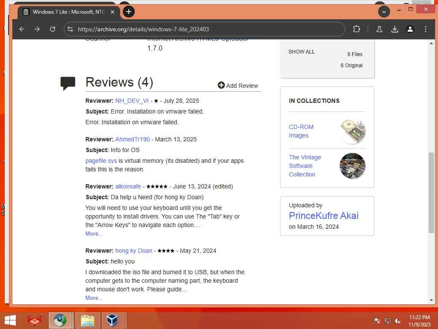This screenshot has width=438, height=329.
Task: Click the Add Review button
Action: coord(238,86)
